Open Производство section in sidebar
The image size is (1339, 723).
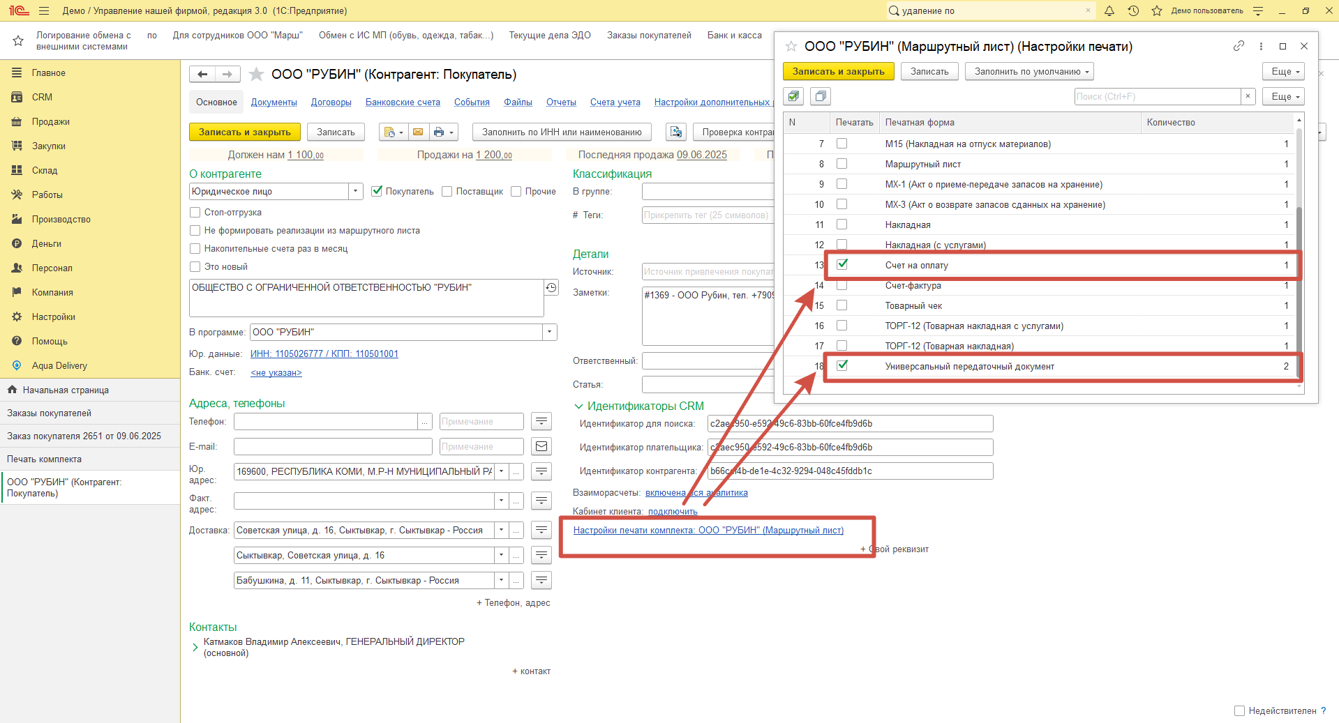(x=61, y=219)
